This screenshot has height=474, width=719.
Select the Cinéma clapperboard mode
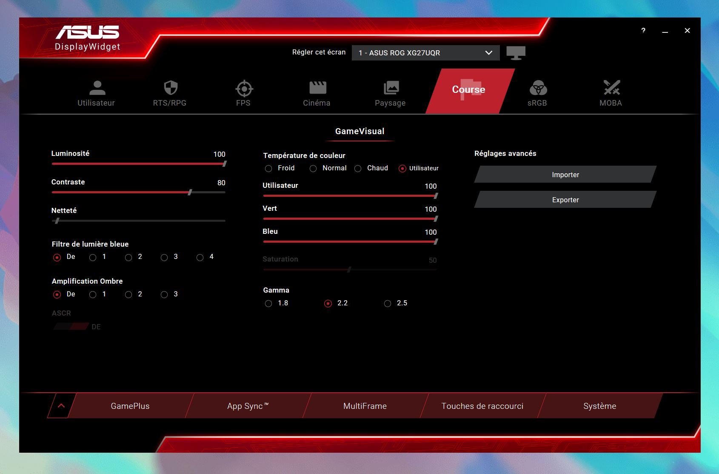[x=317, y=88]
